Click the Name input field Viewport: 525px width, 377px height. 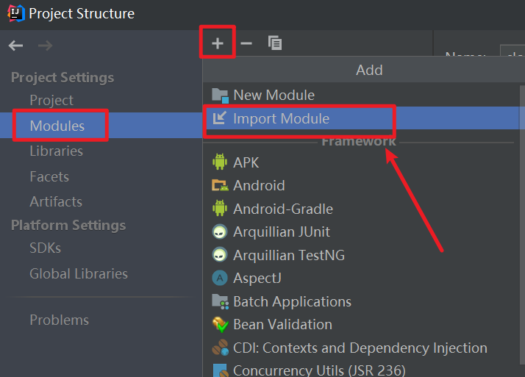coord(512,51)
